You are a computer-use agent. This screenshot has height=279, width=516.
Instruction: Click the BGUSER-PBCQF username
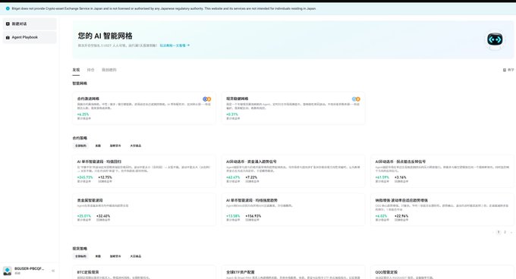pos(30,268)
